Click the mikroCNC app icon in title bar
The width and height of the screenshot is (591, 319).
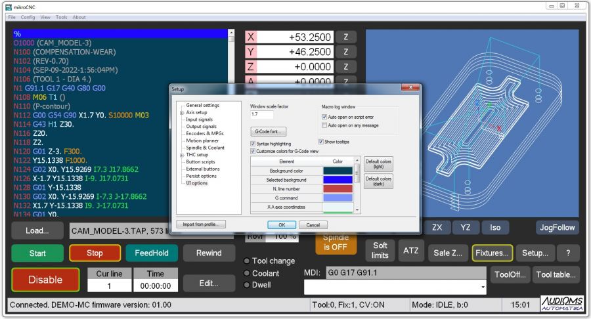point(9,6)
